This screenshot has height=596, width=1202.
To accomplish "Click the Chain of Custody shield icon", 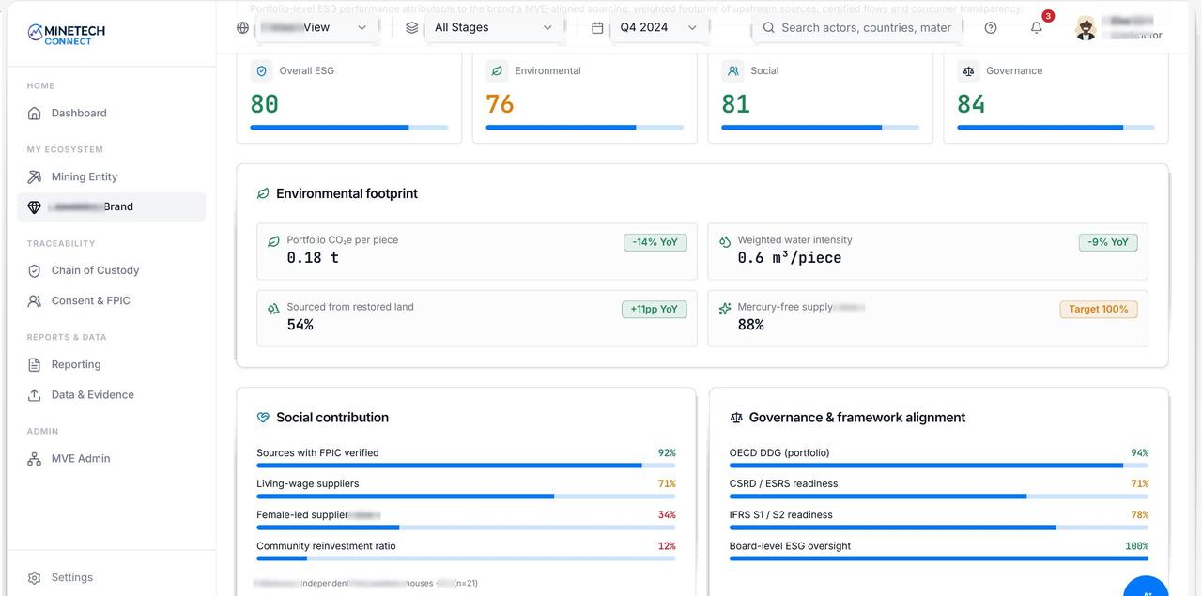I will 35,270.
